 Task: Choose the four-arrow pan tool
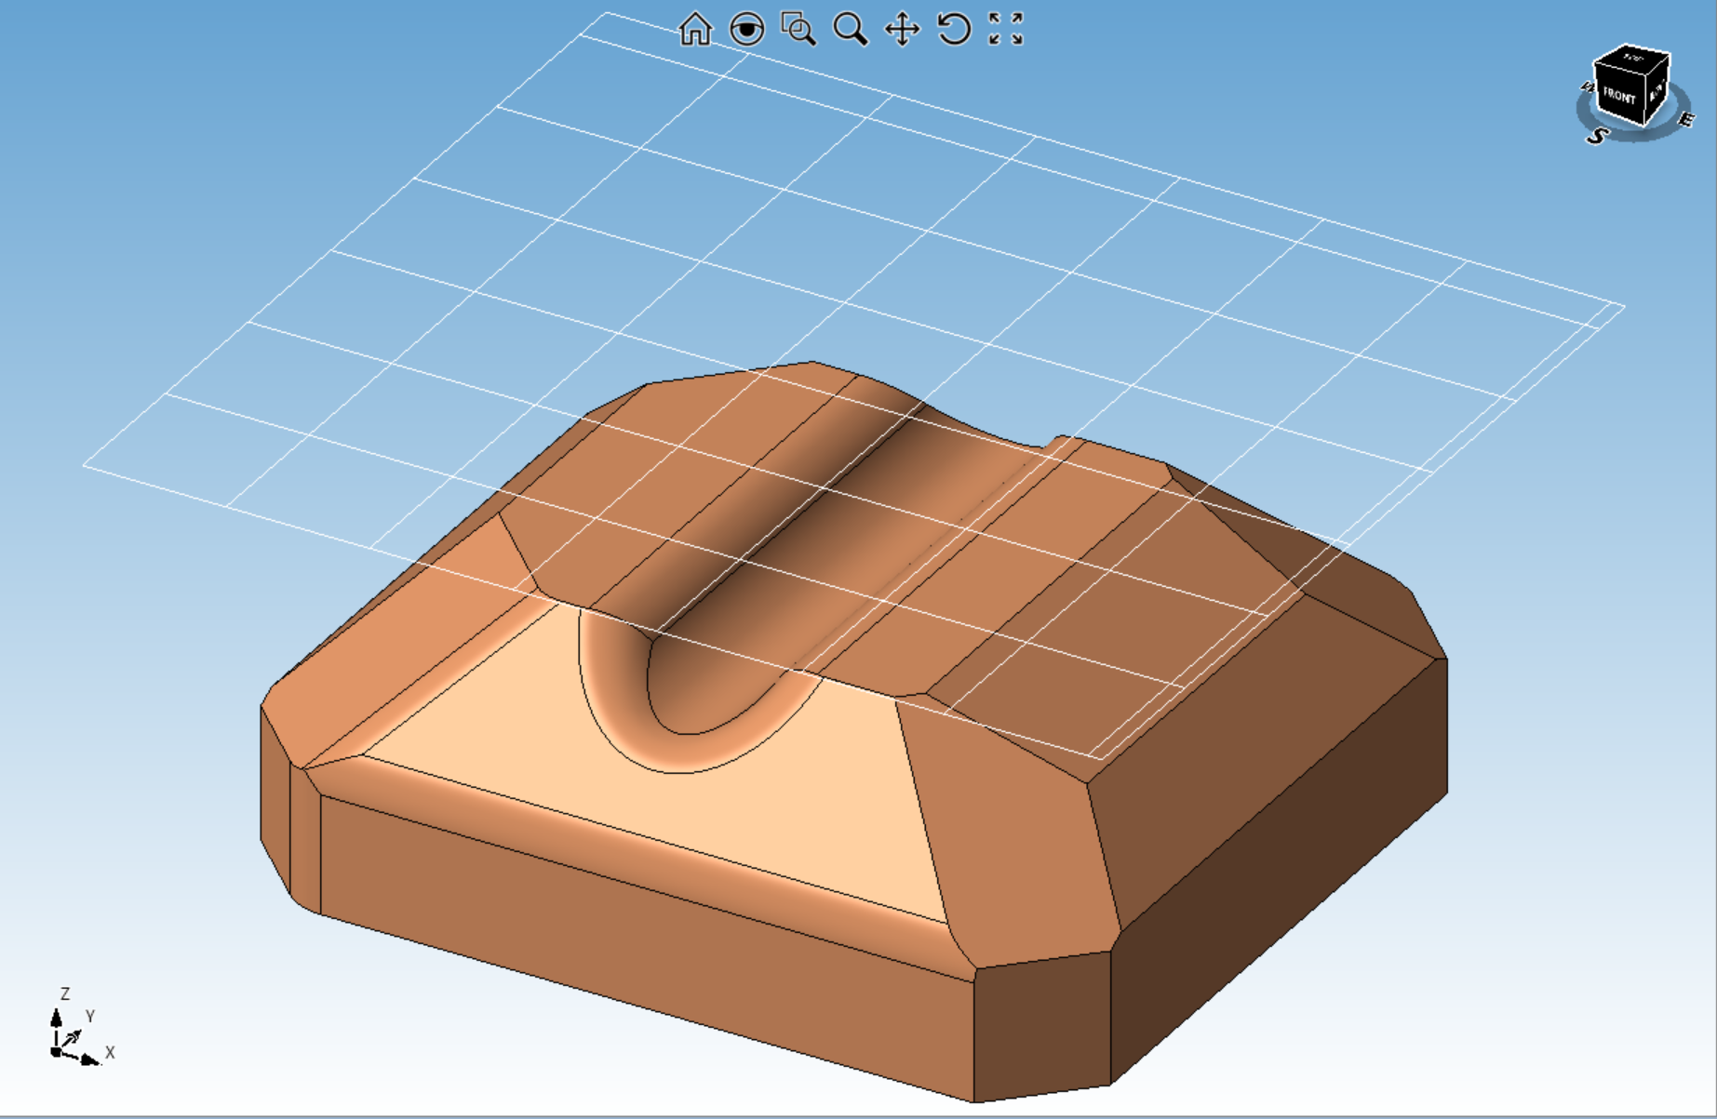coord(902,29)
